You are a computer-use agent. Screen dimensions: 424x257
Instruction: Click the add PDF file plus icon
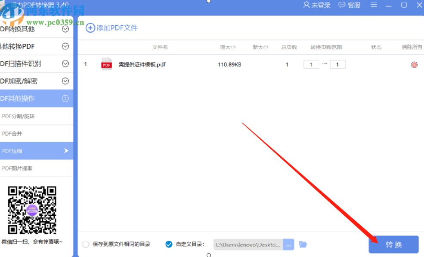(90, 28)
